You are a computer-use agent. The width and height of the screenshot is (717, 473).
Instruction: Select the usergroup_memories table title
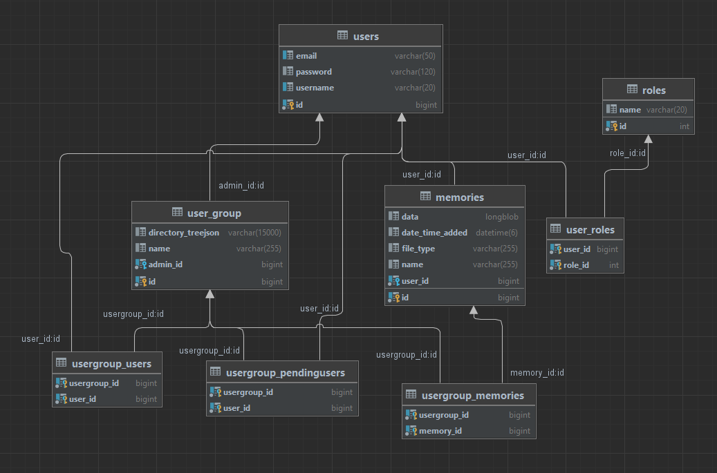click(473, 396)
